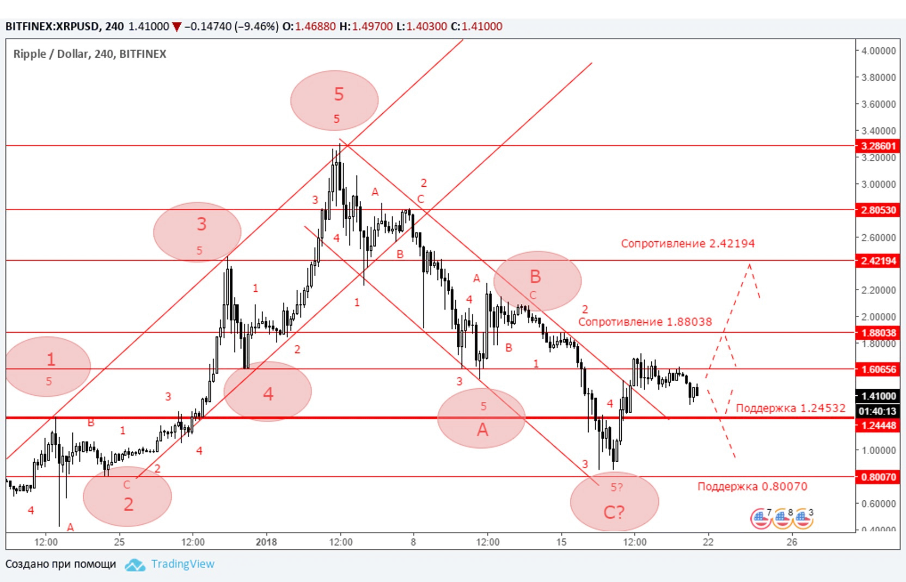Click the first US flag event icon labeled 7
This screenshot has width=906, height=582.
pyautogui.click(x=761, y=518)
